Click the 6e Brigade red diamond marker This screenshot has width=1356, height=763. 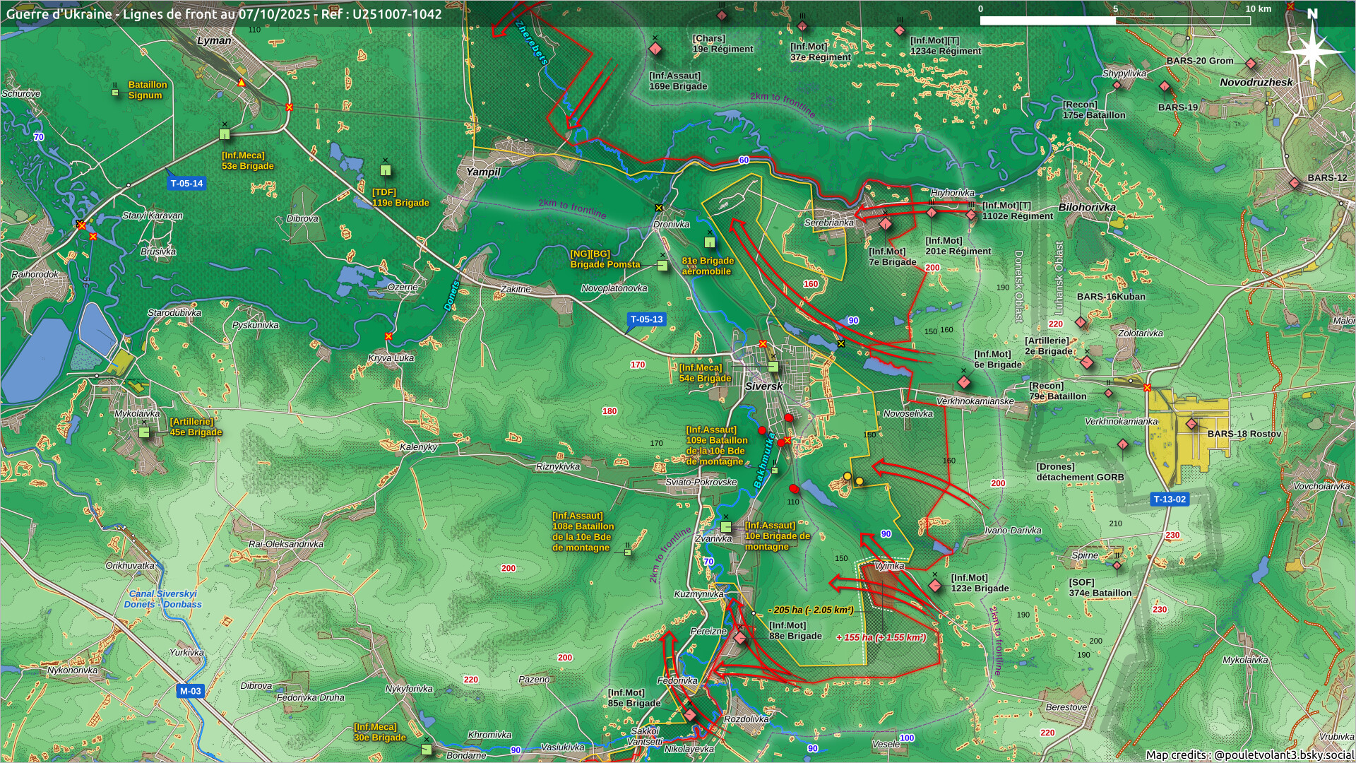coord(964,382)
